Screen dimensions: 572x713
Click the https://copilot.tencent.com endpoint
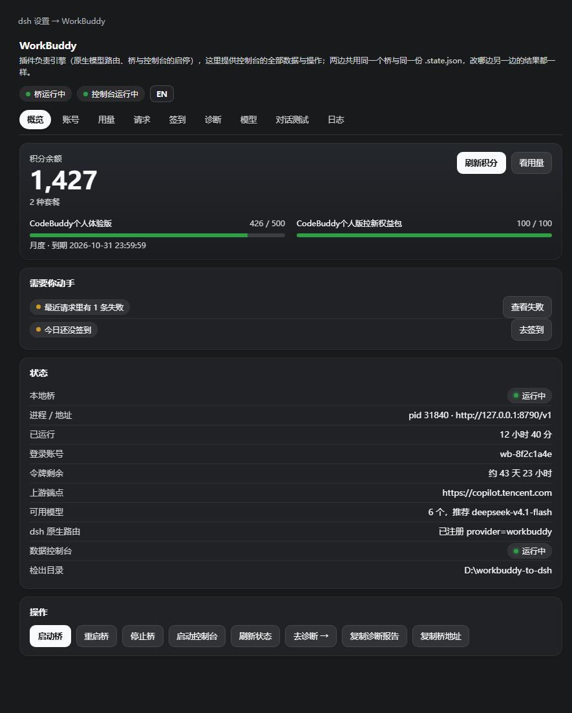[497, 493]
